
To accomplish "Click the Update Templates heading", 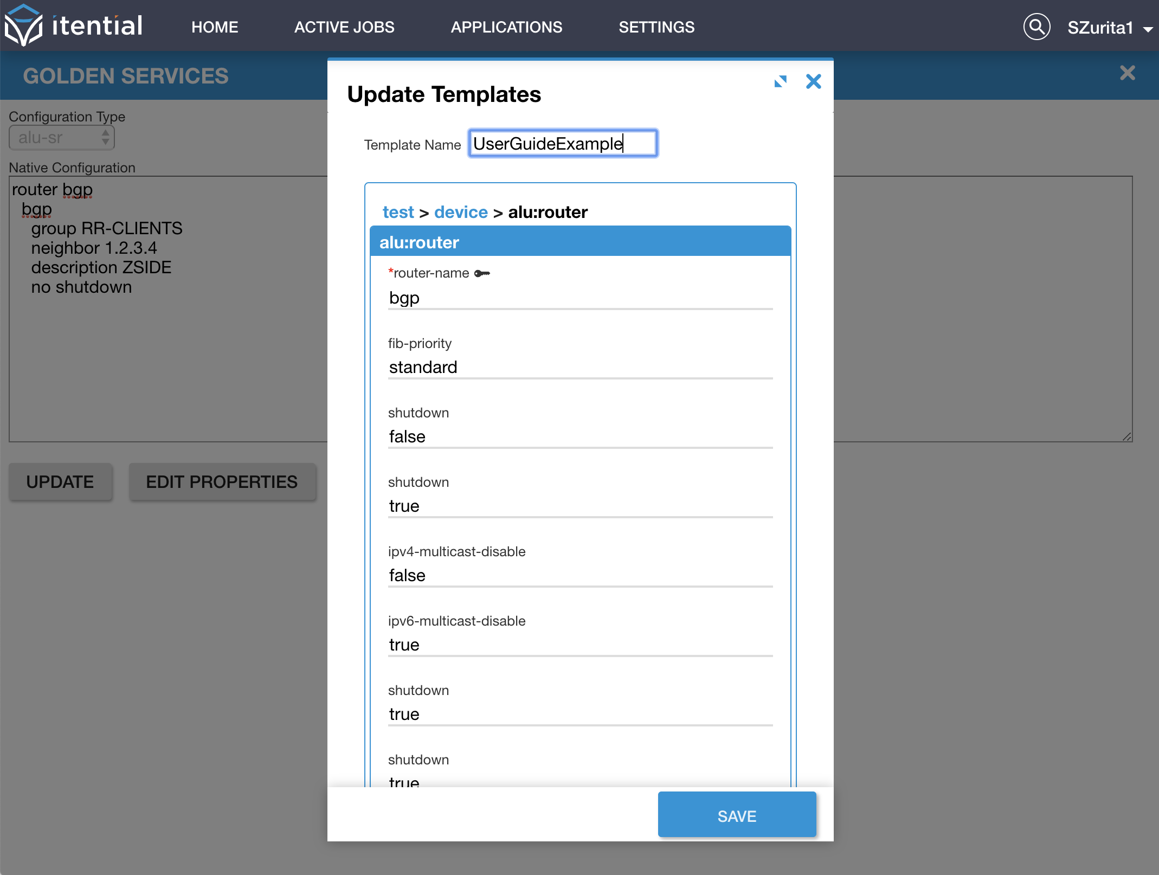I will pyautogui.click(x=444, y=94).
